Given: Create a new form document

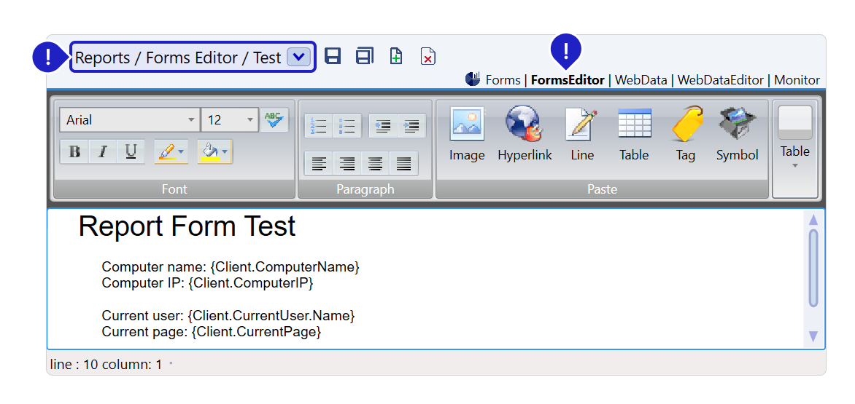Looking at the screenshot, I should coord(396,56).
